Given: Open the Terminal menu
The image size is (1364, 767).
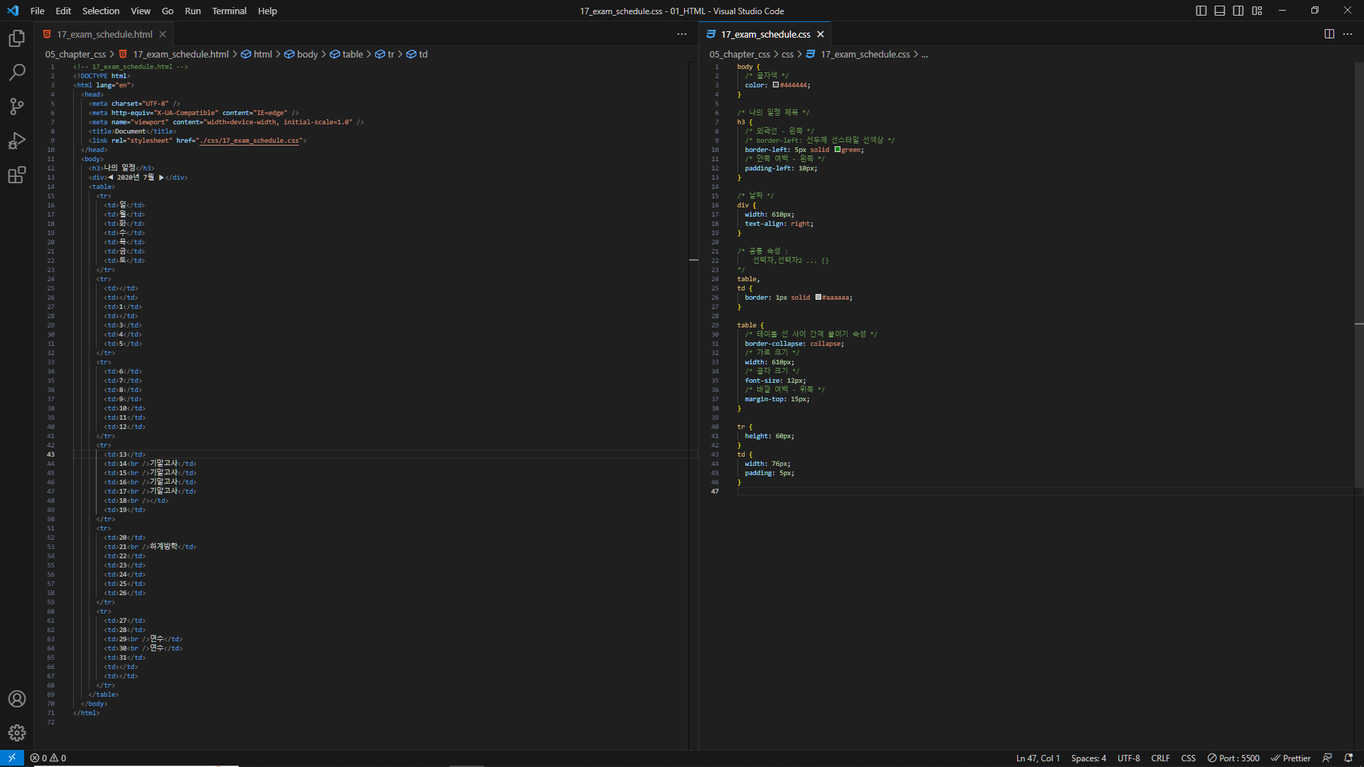Looking at the screenshot, I should tap(229, 11).
